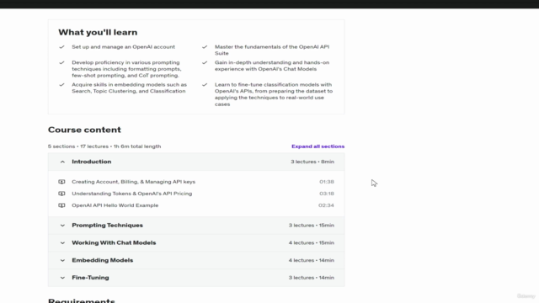
Task: Click the Embedding Models section title
Action: [103, 260]
